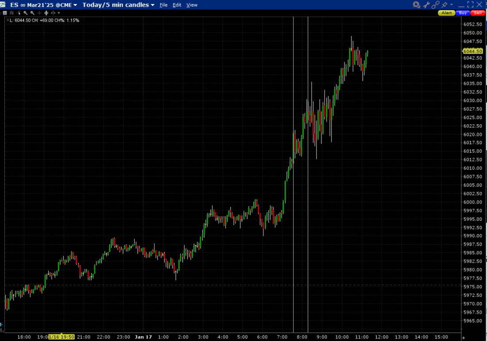Click the chain link window-grouping icon
Image resolution: width=487 pixels, height=341 pixels.
pyautogui.click(x=436, y=5)
